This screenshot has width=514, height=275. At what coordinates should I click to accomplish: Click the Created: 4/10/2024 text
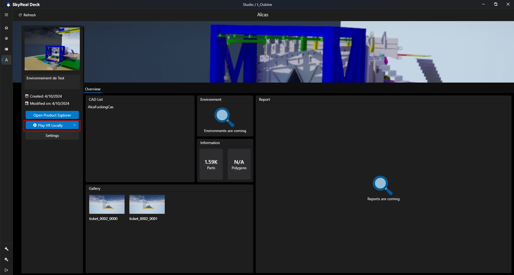click(x=46, y=96)
